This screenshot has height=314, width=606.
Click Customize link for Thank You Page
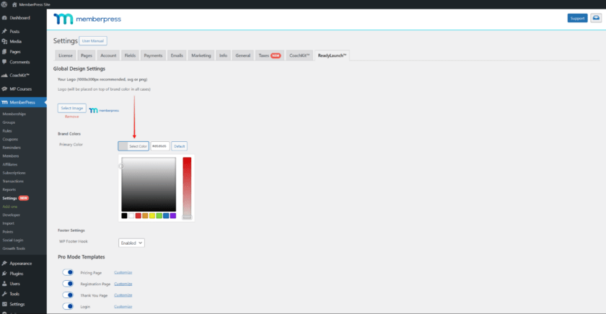[123, 295]
